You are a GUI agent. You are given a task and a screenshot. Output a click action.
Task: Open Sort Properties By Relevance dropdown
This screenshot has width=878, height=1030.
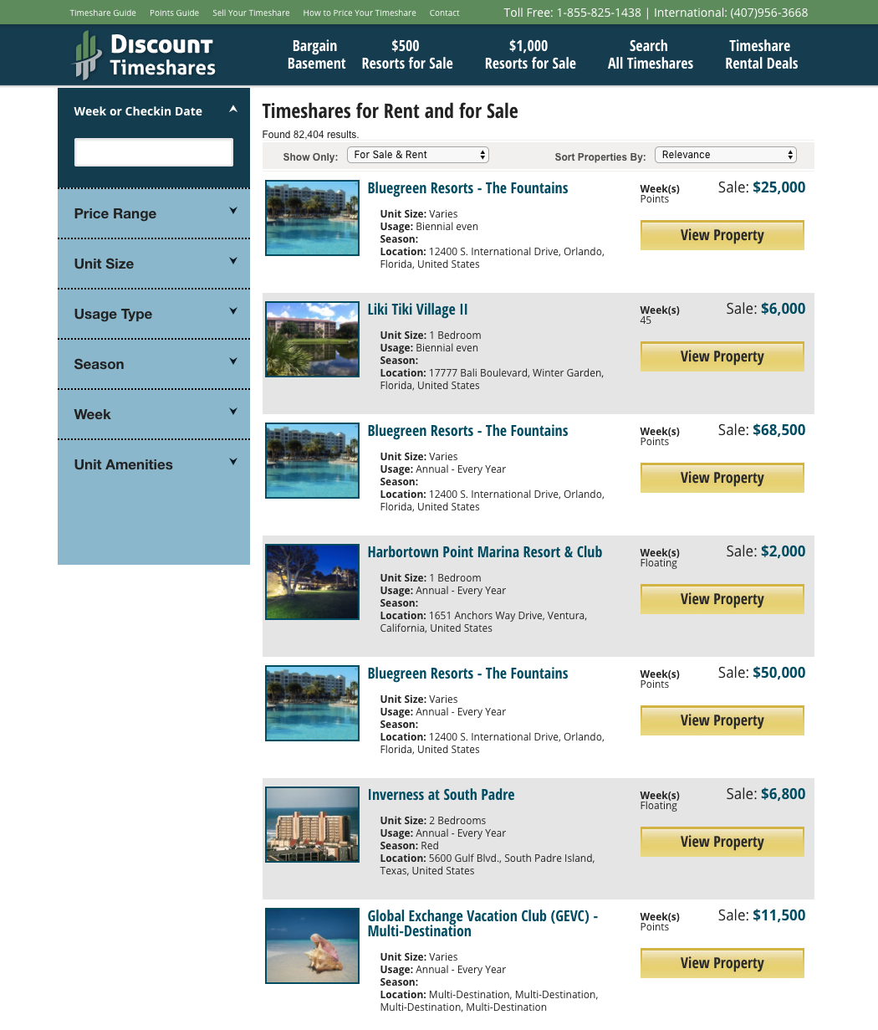(726, 155)
